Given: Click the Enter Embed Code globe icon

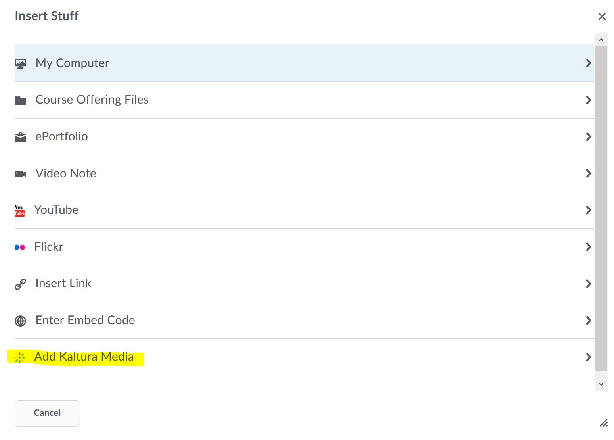Looking at the screenshot, I should (20, 321).
